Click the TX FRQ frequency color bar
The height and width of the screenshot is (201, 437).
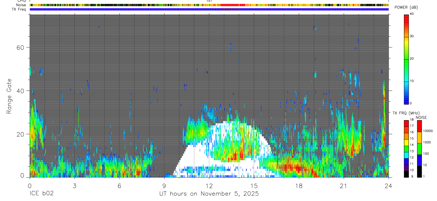(x=406, y=149)
